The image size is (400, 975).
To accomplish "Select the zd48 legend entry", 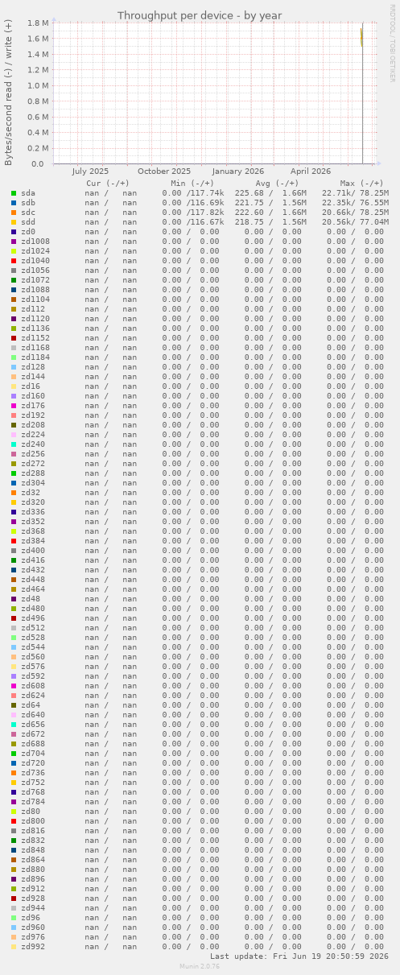I will point(31,599).
